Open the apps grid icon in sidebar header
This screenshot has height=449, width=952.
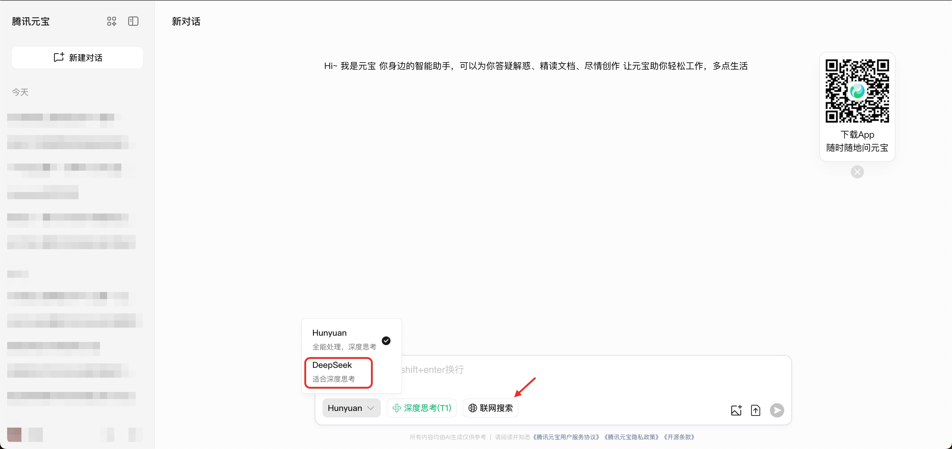coord(111,21)
